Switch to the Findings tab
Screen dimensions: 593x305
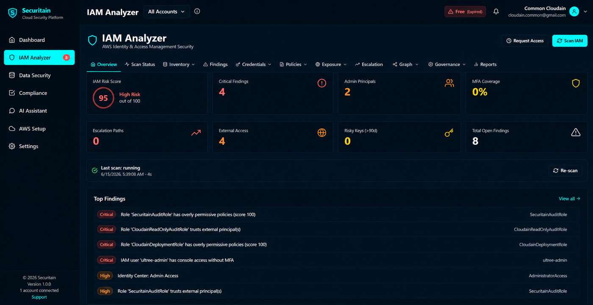215,64
